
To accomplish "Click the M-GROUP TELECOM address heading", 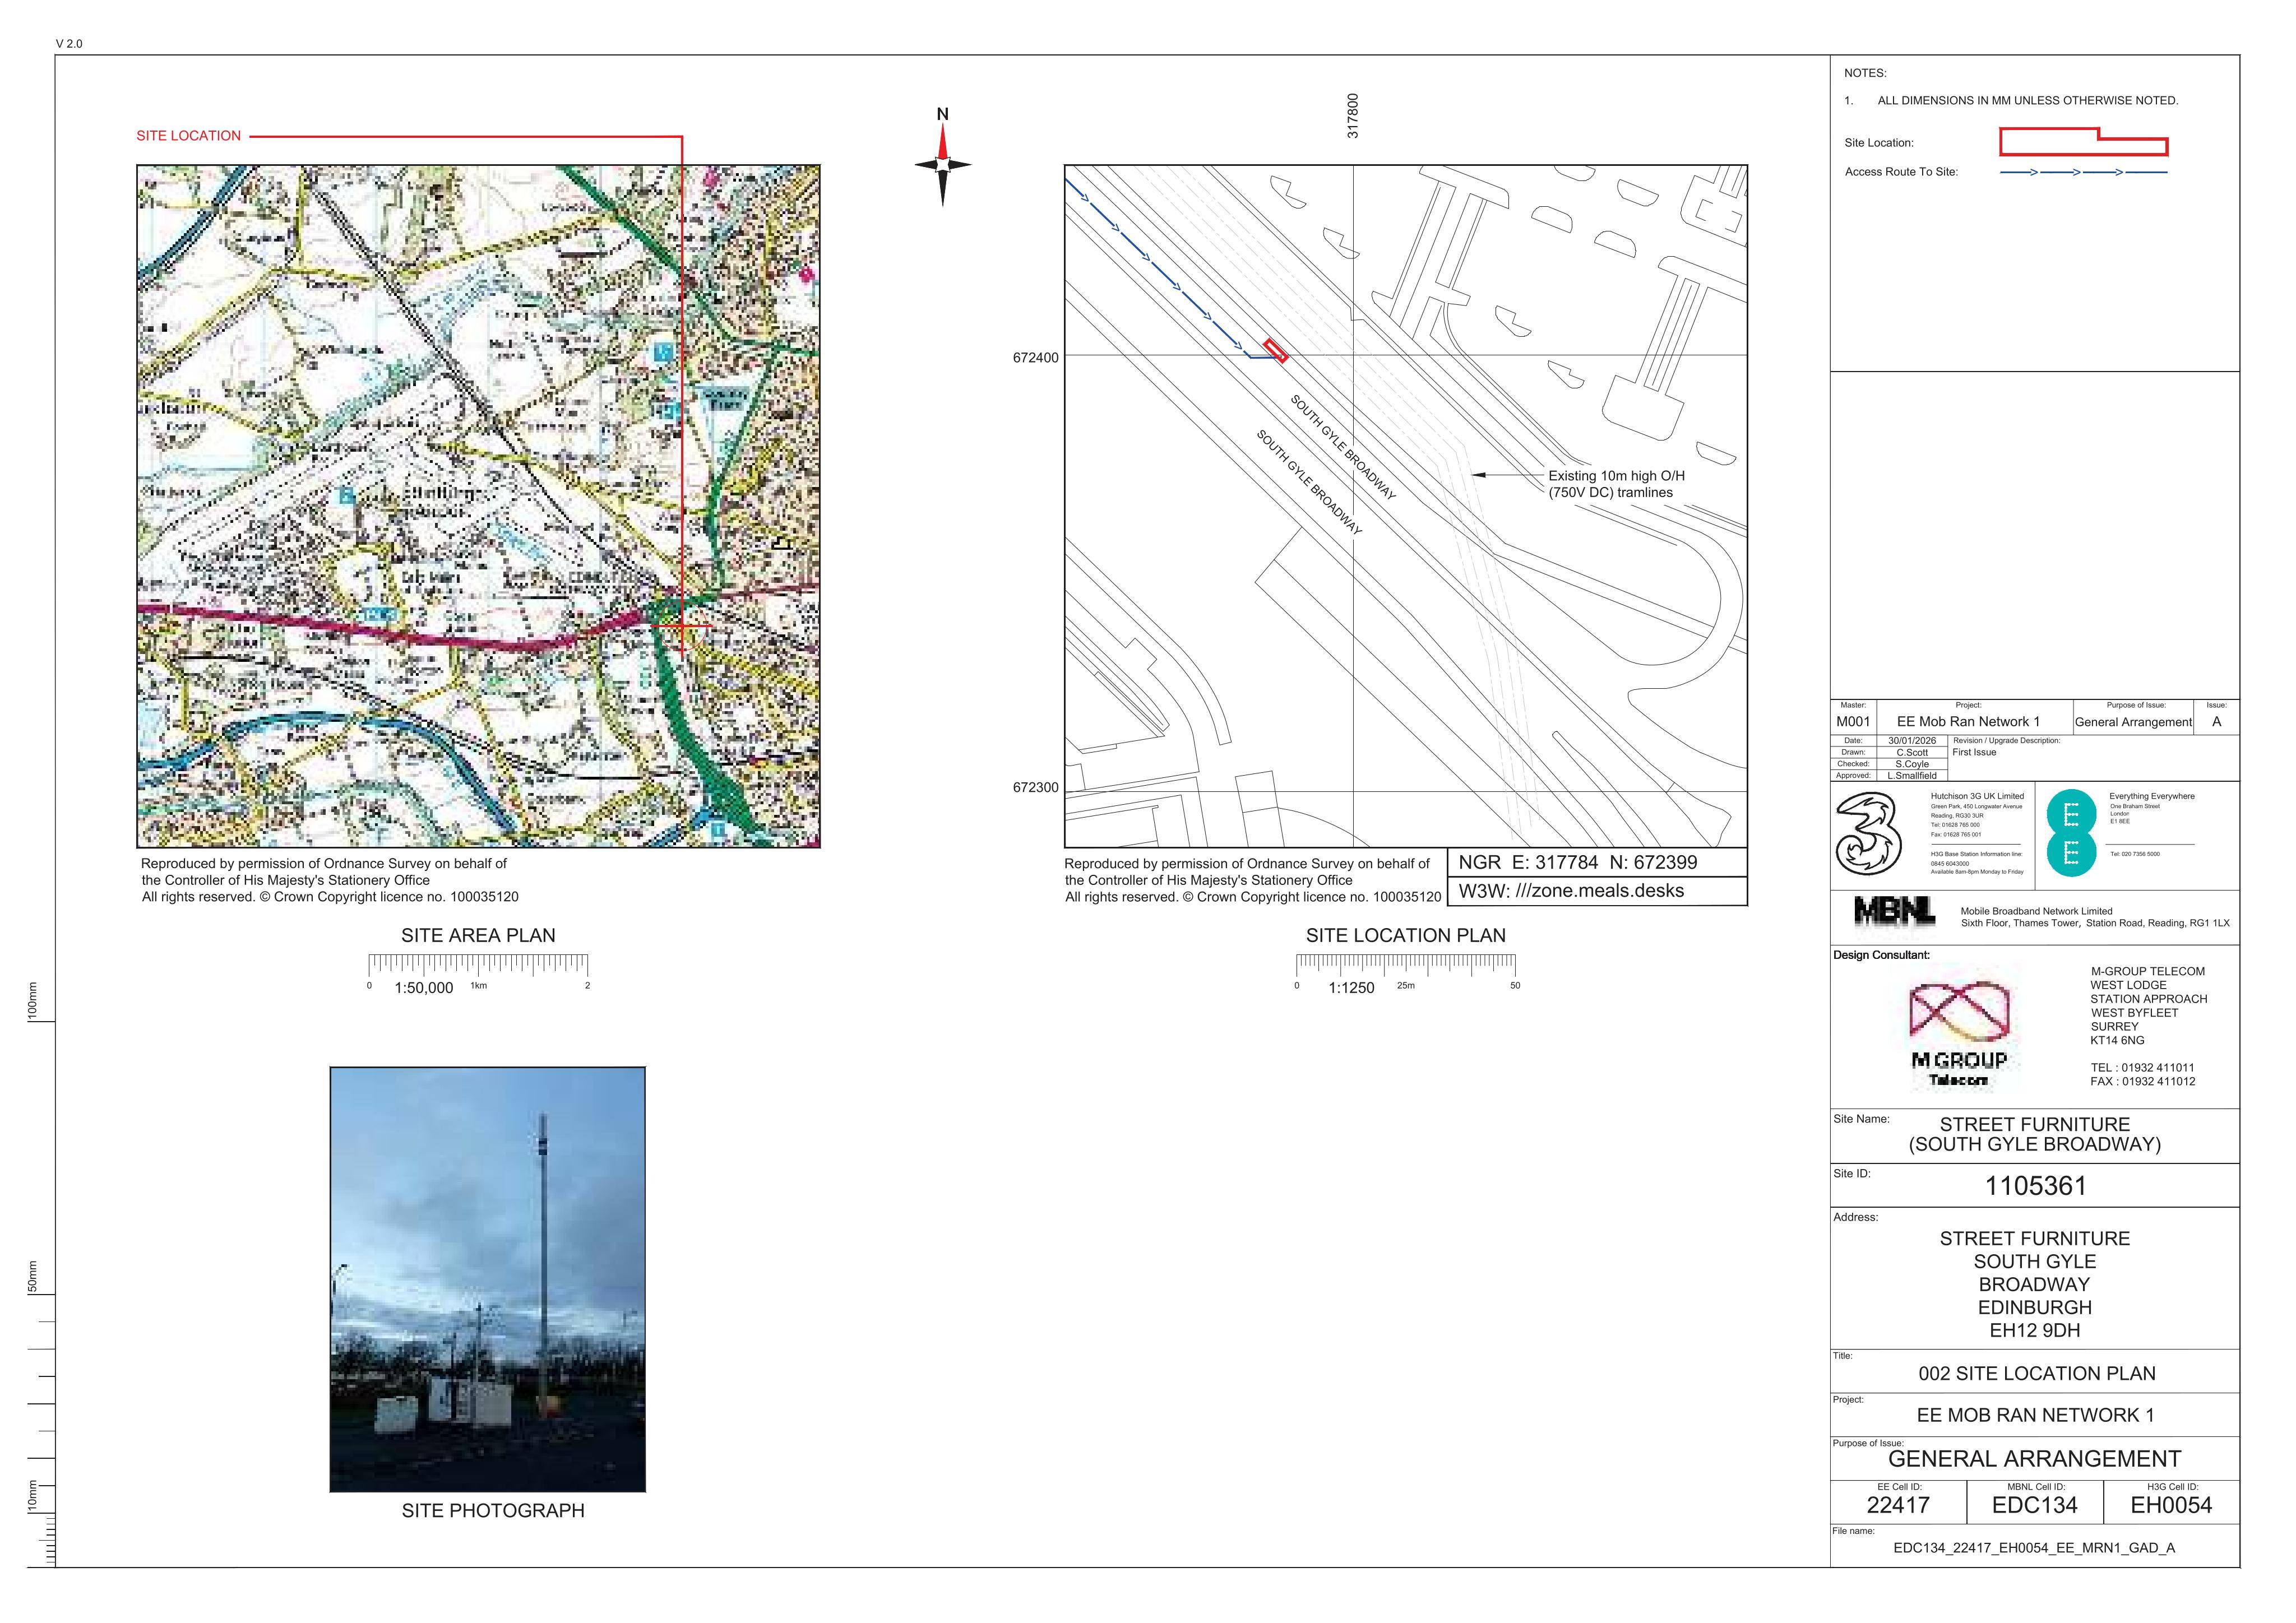I will pyautogui.click(x=2147, y=971).
